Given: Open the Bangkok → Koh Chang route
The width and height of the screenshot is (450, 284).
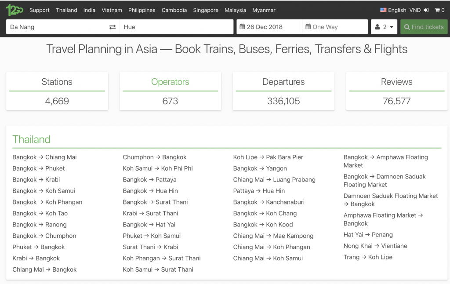Looking at the screenshot, I should [x=265, y=213].
